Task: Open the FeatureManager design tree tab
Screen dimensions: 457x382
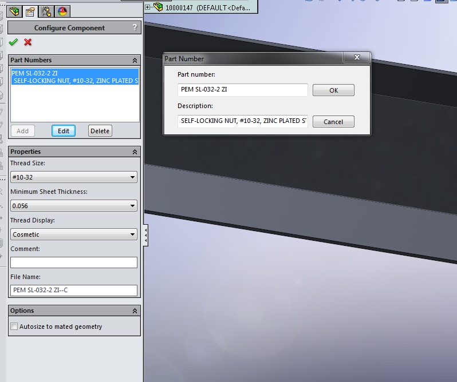Action: coord(14,11)
